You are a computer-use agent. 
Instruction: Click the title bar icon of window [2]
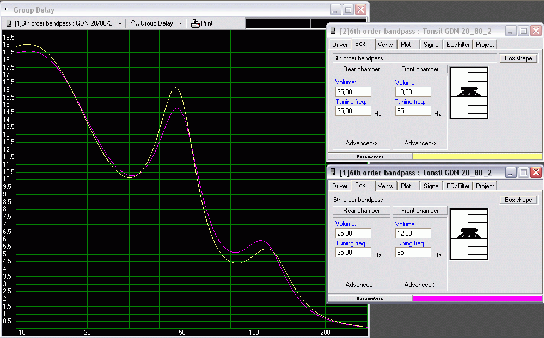click(333, 31)
